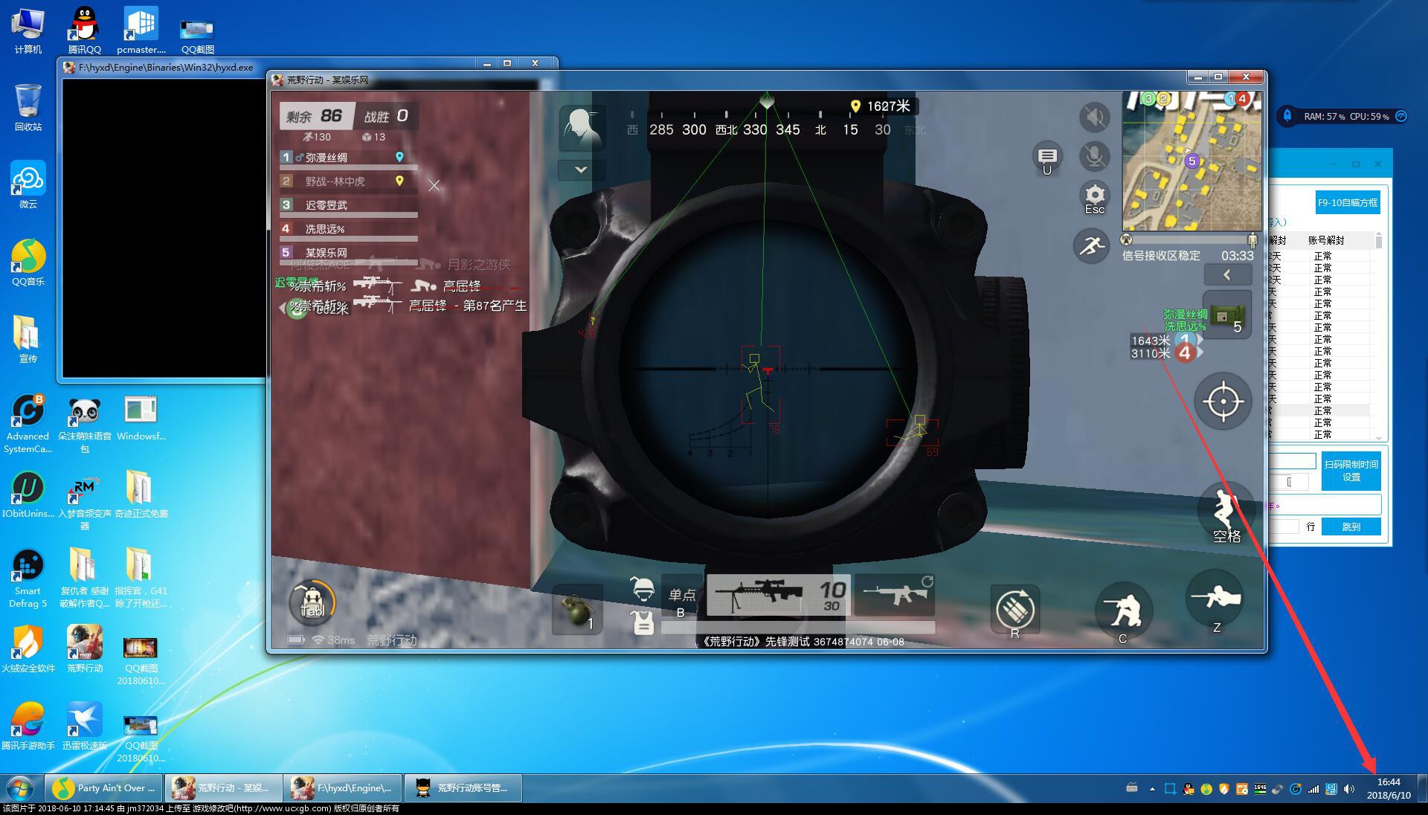Click the F9-10自瞄方框 button

(1348, 202)
